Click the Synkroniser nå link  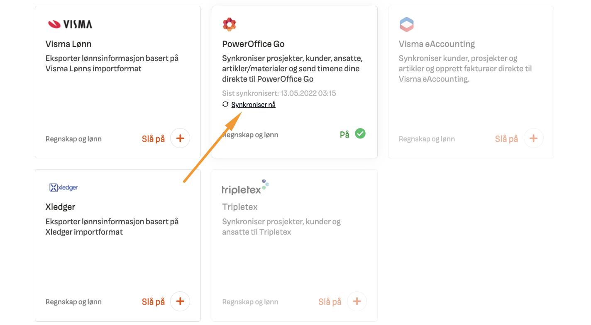pos(253,104)
